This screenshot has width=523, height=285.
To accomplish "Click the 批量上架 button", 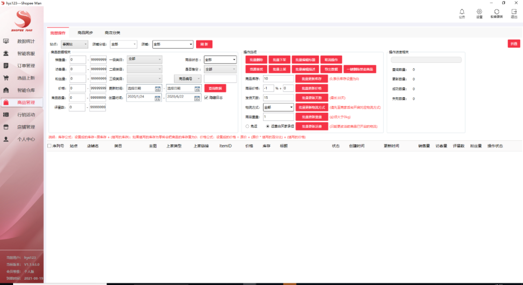I will (x=279, y=69).
